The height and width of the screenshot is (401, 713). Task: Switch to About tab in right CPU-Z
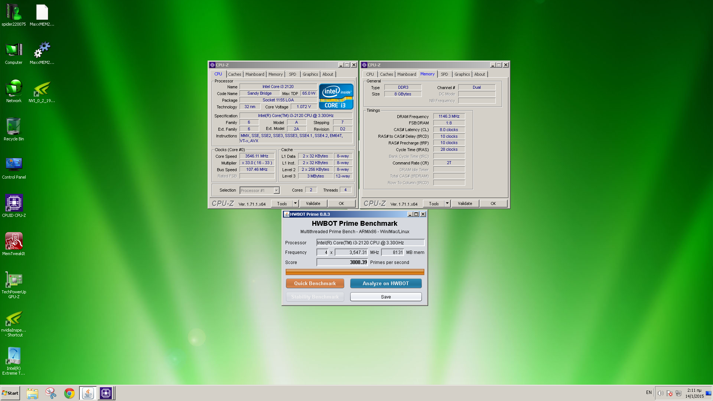click(479, 74)
